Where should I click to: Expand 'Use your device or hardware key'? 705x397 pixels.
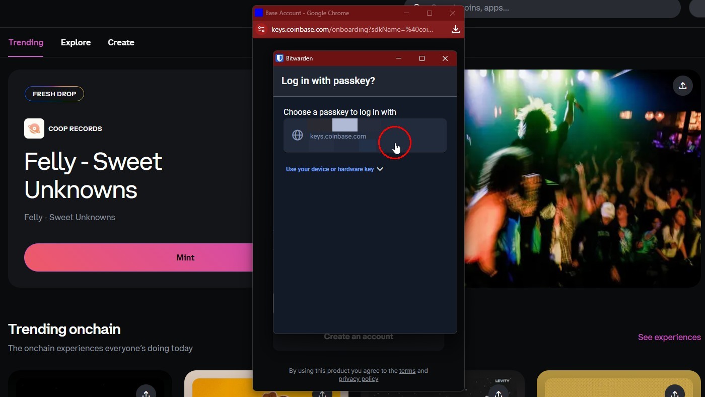(334, 169)
